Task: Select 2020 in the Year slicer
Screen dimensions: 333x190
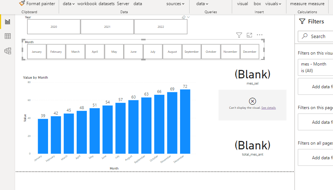Action: pyautogui.click(x=54, y=27)
